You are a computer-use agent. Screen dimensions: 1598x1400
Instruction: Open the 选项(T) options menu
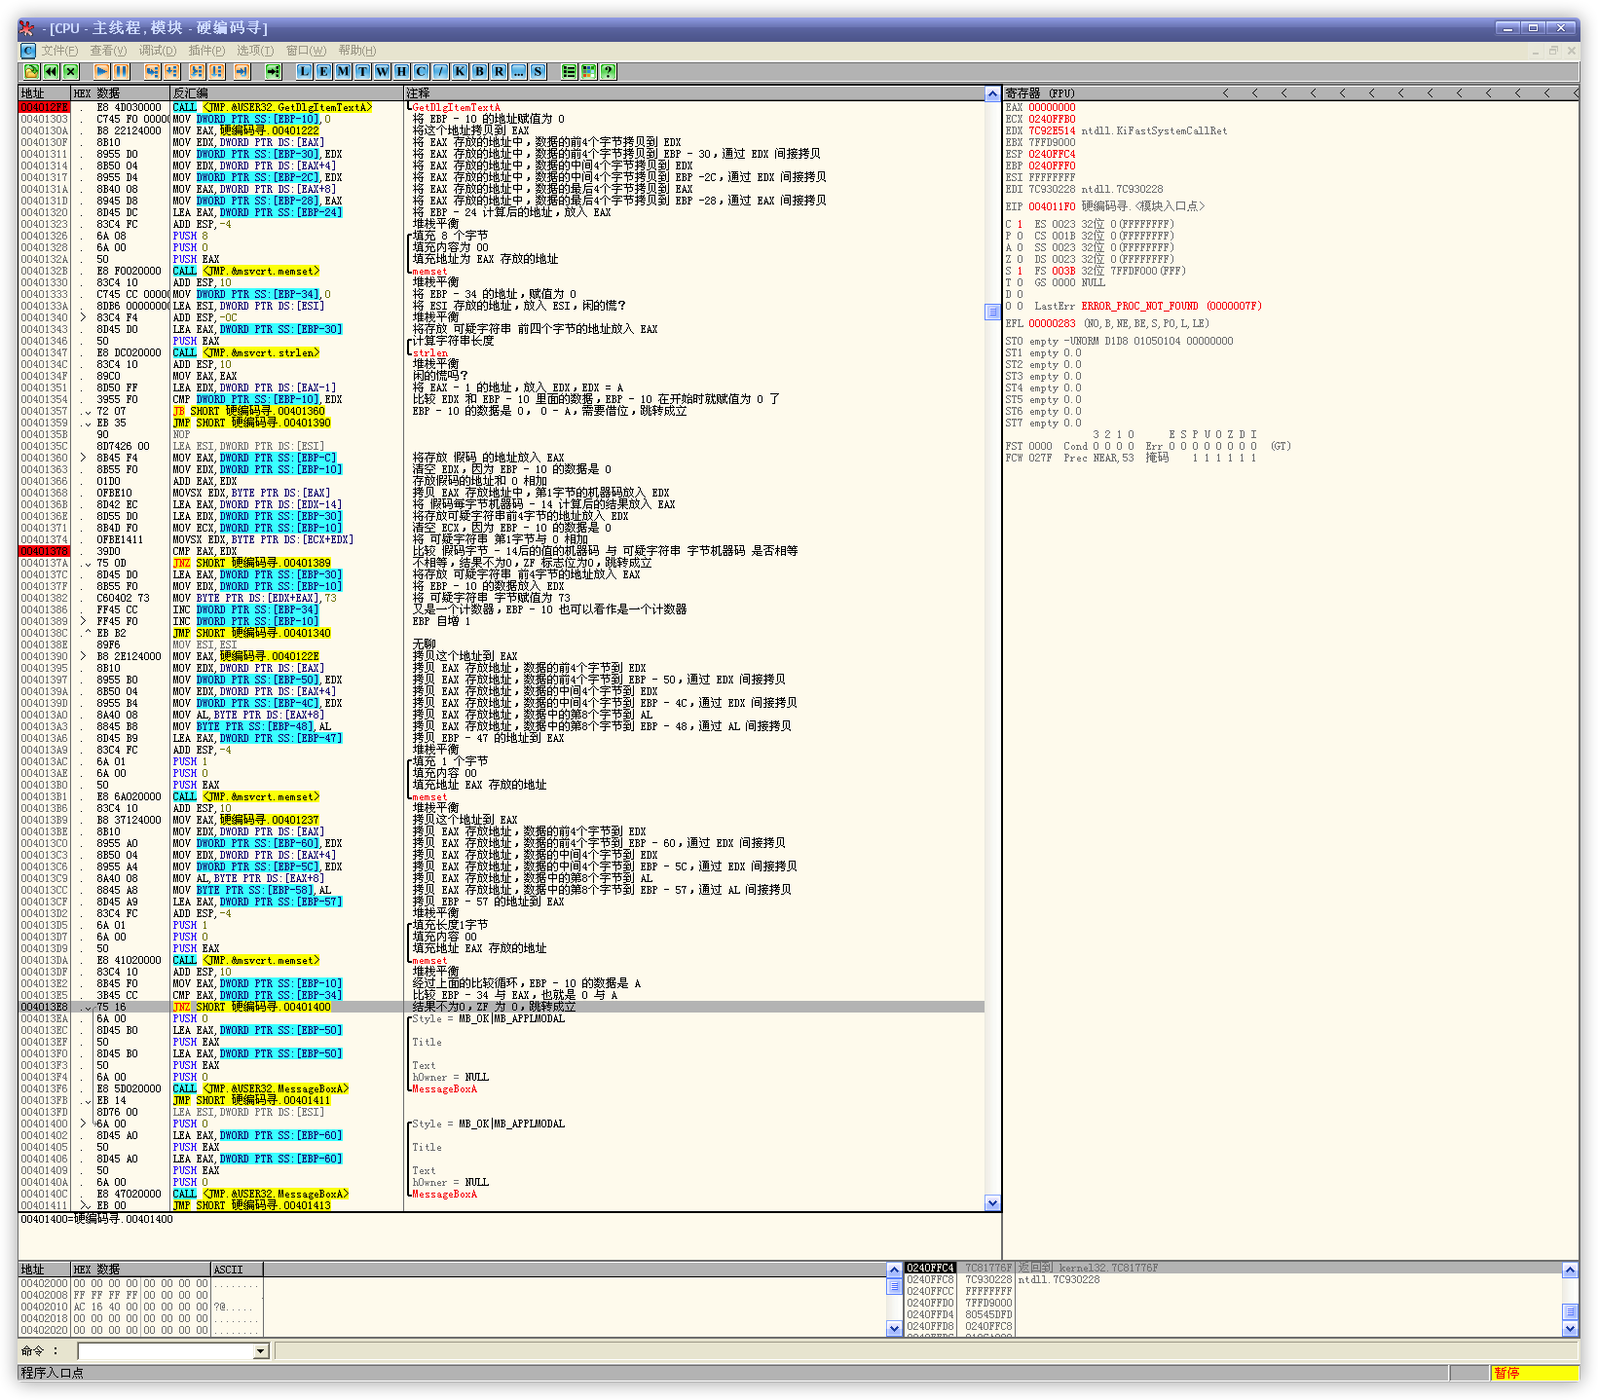click(255, 51)
